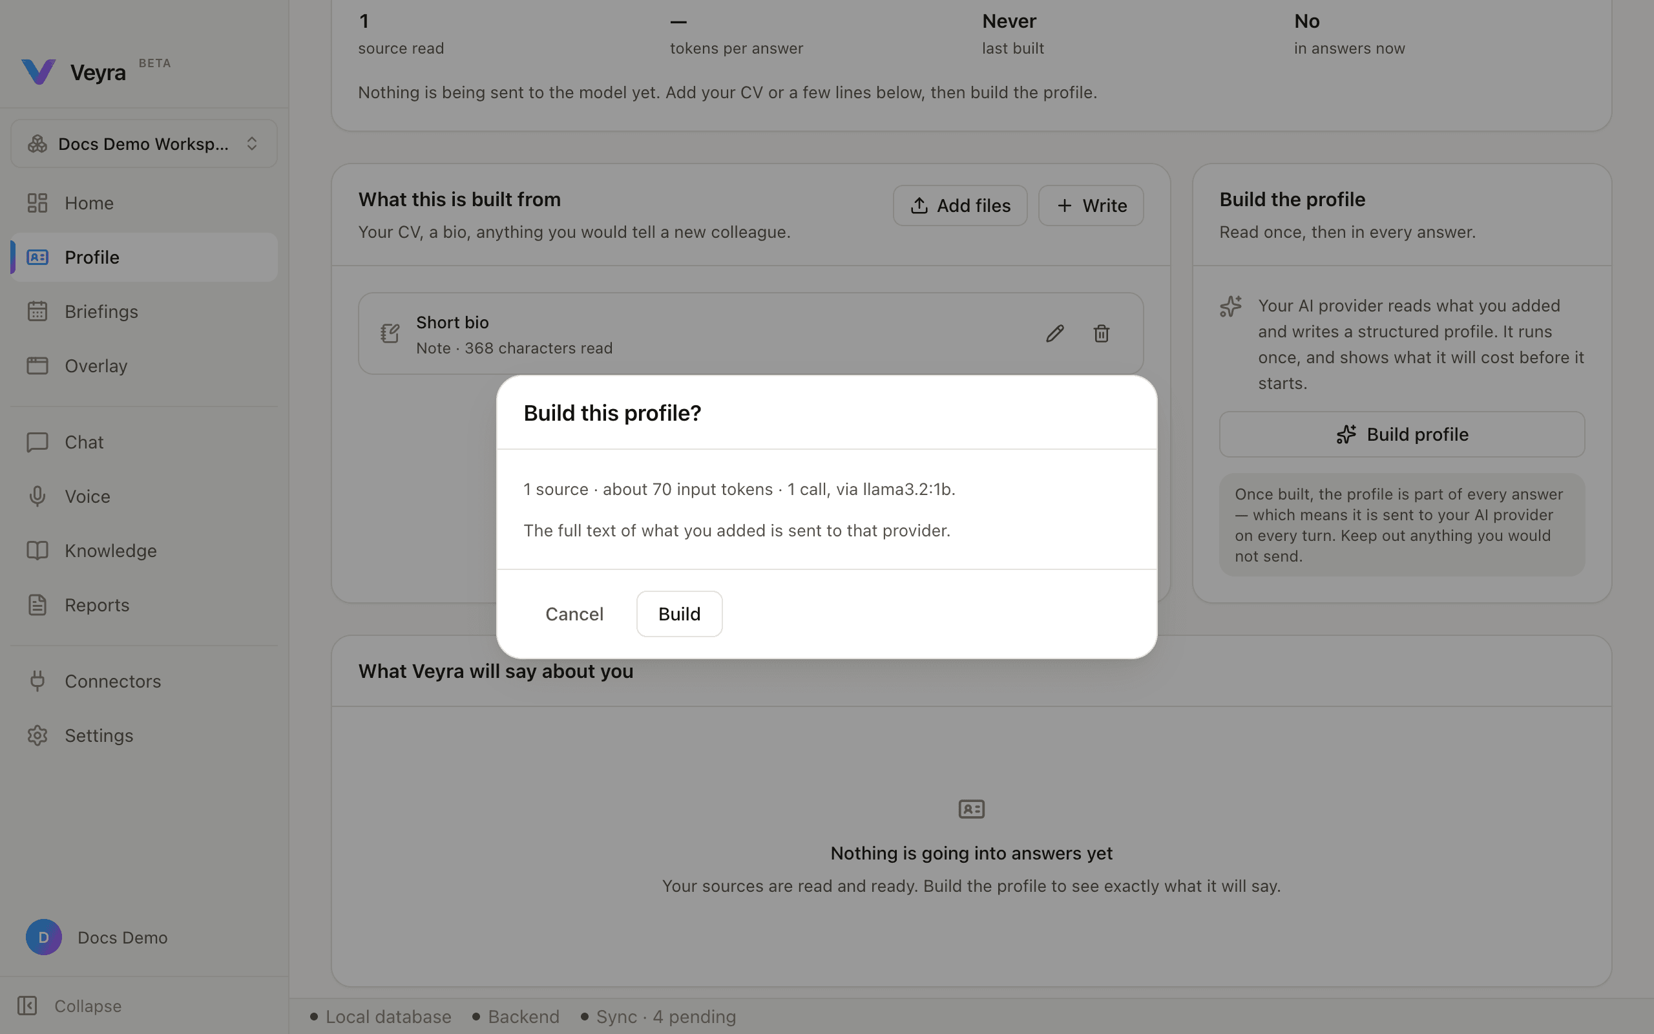This screenshot has width=1654, height=1034.
Task: Click the Local database status indicator
Action: [381, 1017]
